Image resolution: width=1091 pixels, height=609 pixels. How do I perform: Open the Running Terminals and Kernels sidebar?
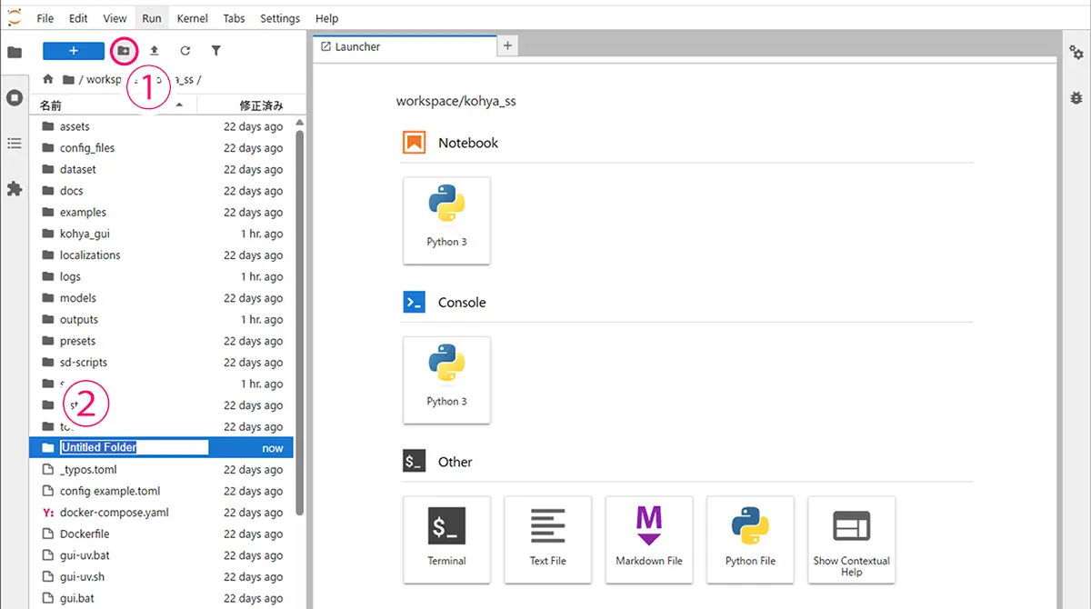[x=15, y=97]
